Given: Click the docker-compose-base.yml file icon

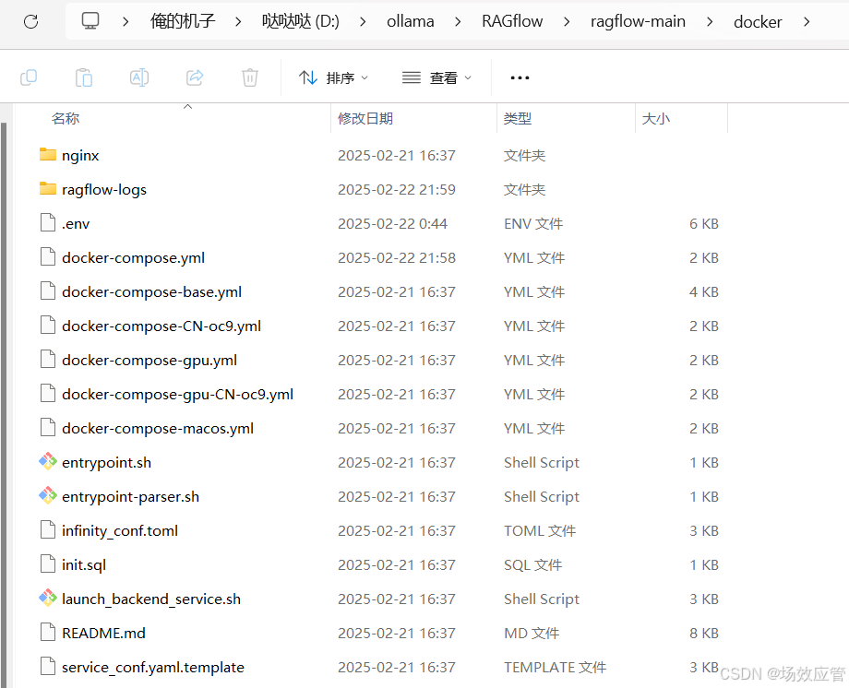Looking at the screenshot, I should pos(48,291).
